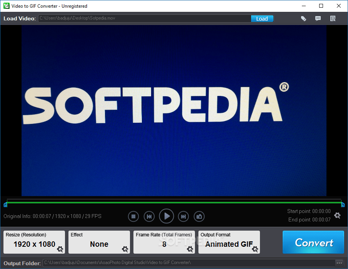The width and height of the screenshot is (348, 269).
Task: Click the green timeline seek bar
Action: coord(174,202)
